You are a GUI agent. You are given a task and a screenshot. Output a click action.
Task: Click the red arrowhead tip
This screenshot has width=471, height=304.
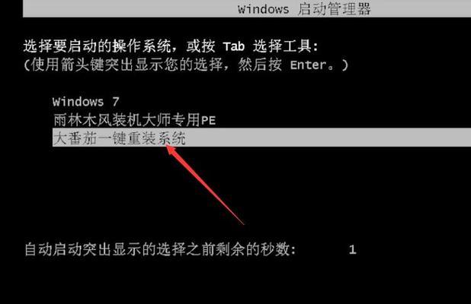(168, 145)
